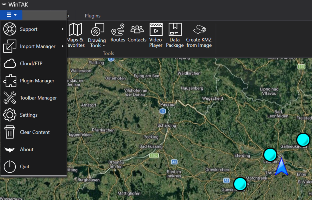Viewport: 312px width, 200px height.
Task: Switch to the Plugins tab
Action: [92, 16]
